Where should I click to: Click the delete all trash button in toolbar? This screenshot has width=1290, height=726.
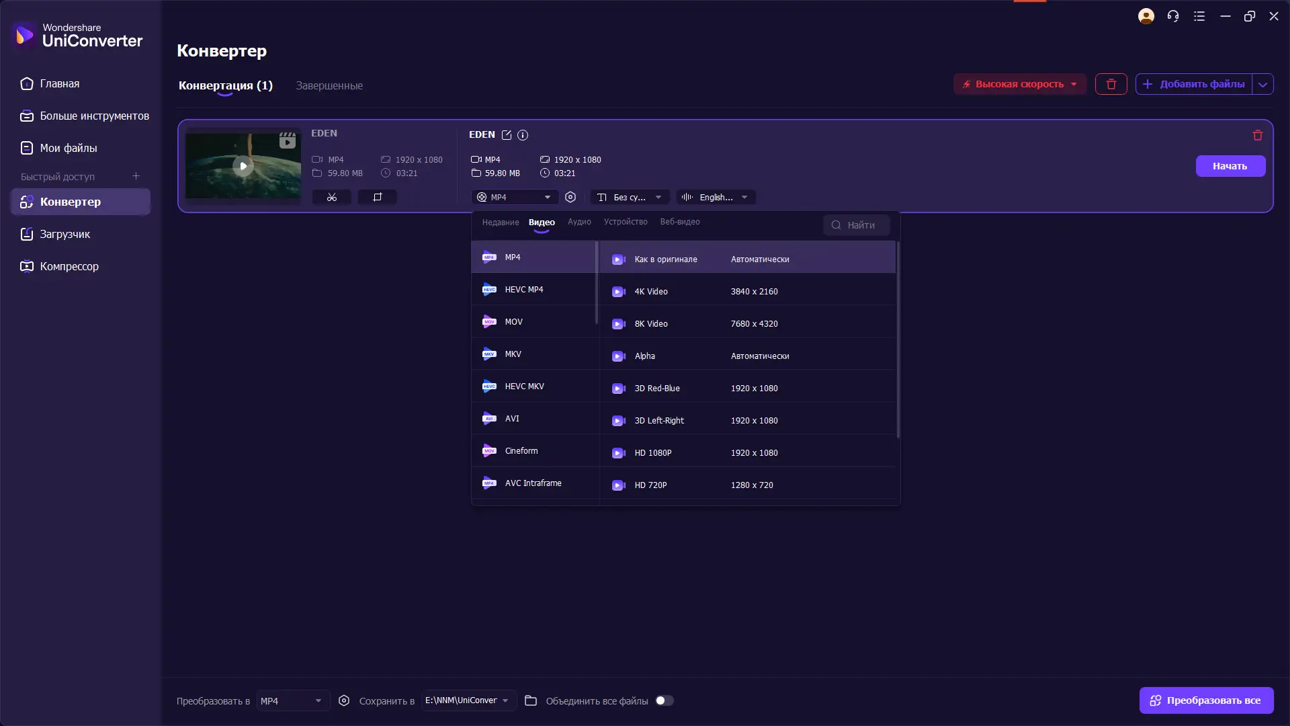(1111, 84)
